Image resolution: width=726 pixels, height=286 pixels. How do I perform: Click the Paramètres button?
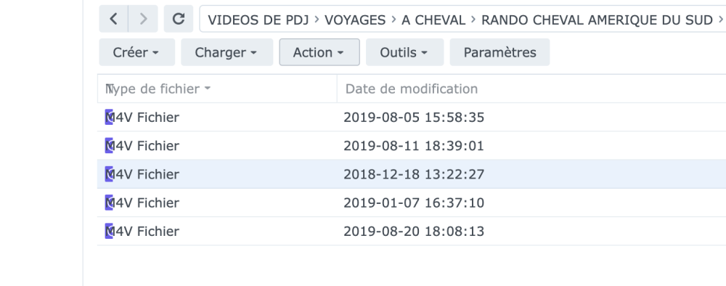coord(499,52)
